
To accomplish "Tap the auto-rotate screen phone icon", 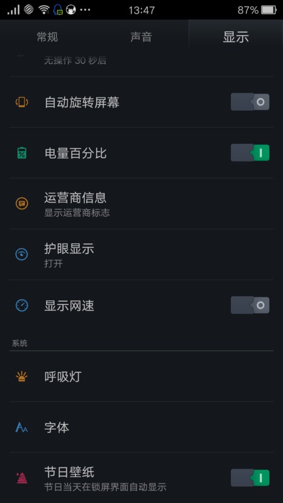I will point(22,102).
